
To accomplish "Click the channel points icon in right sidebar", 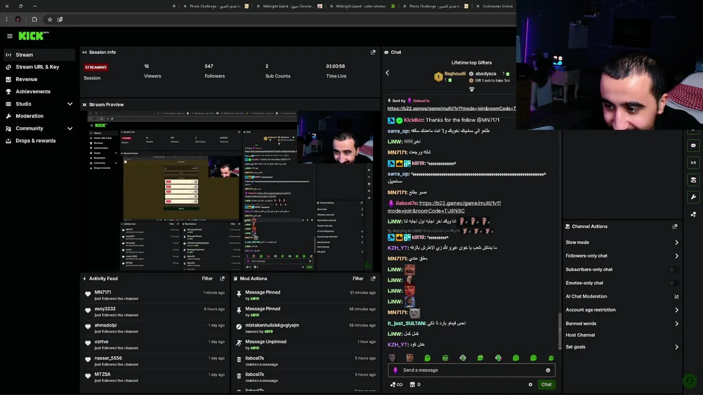I will click(x=693, y=215).
